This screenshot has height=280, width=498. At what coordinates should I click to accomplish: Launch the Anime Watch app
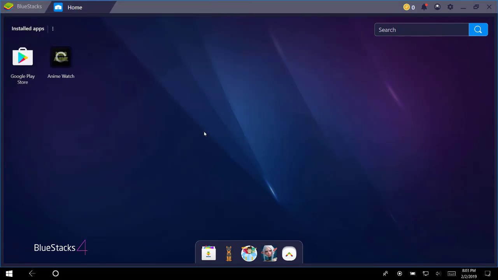pos(61,57)
